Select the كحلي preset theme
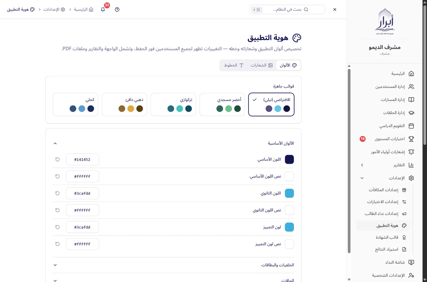 [x=75, y=104]
